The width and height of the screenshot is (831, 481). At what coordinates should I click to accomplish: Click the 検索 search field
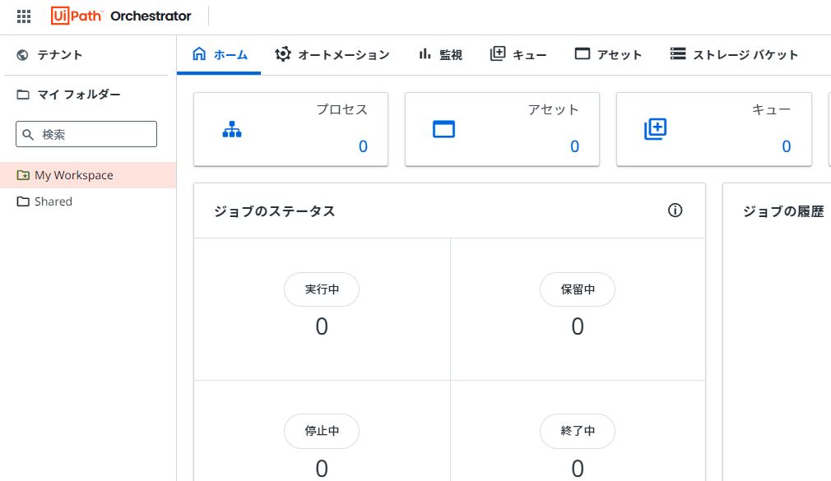click(86, 133)
